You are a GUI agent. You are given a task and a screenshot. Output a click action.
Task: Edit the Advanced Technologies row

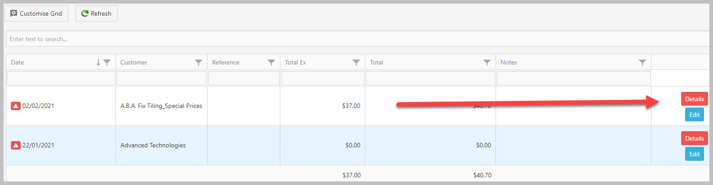[695, 154]
